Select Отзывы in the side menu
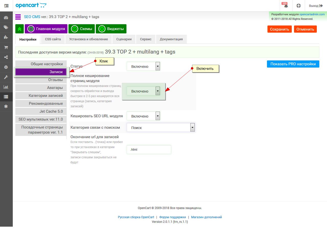The width and height of the screenshot is (327, 232). pos(41,80)
